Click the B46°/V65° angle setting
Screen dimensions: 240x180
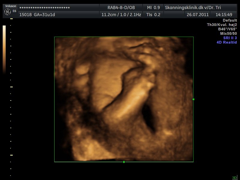tap(227, 29)
